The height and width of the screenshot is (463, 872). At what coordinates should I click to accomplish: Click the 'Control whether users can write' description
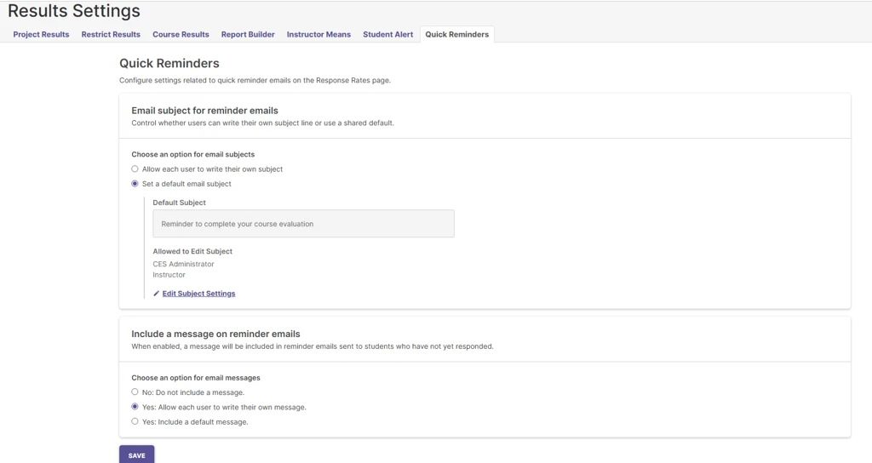point(262,123)
